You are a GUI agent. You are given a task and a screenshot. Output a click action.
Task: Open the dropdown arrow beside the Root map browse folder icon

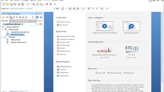pos(42,21)
